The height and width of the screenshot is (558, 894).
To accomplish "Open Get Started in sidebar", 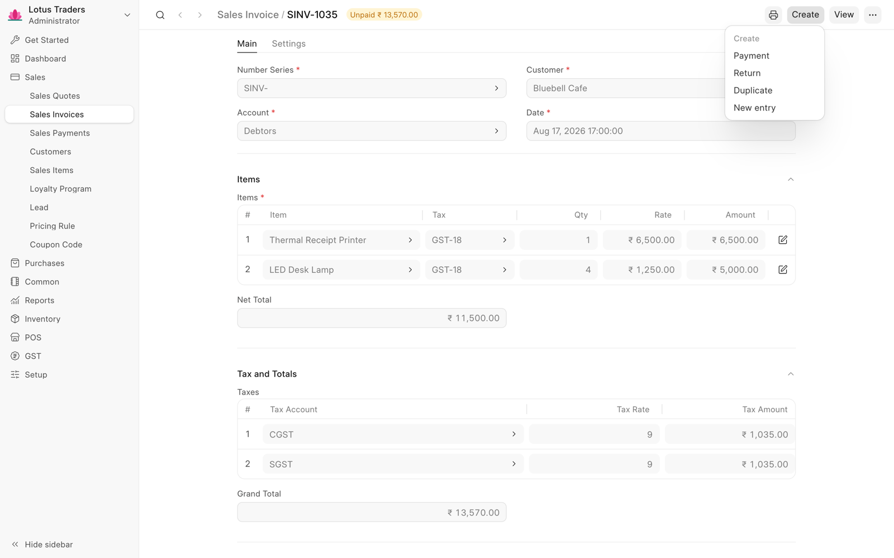I will [69, 40].
